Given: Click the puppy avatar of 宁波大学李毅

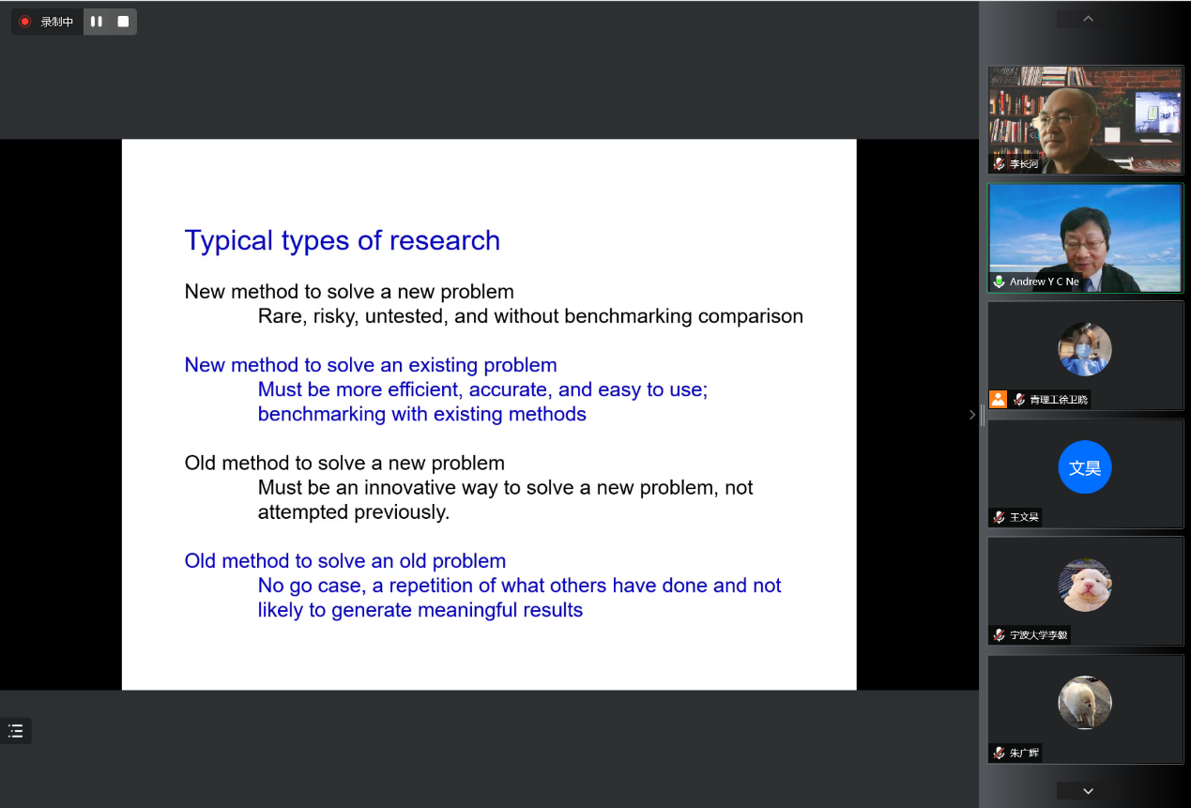Looking at the screenshot, I should click(x=1085, y=586).
